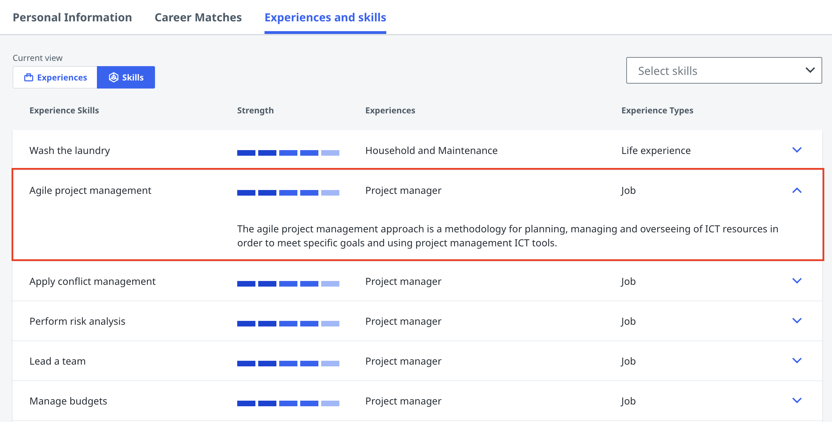Expand the Apply conflict management row
The image size is (832, 422).
pos(797,281)
